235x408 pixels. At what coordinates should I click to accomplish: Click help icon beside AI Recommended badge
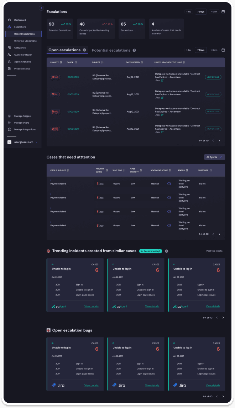[167, 251]
